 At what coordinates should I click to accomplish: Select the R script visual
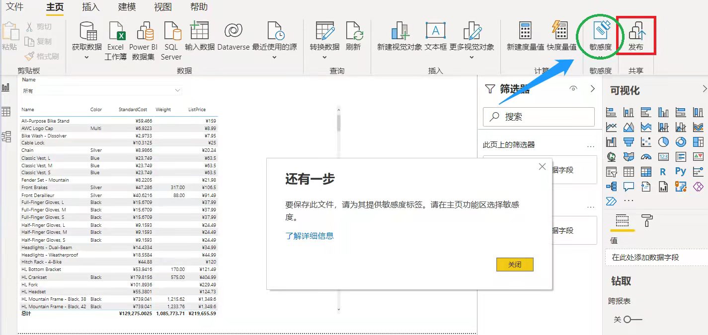coord(663,172)
